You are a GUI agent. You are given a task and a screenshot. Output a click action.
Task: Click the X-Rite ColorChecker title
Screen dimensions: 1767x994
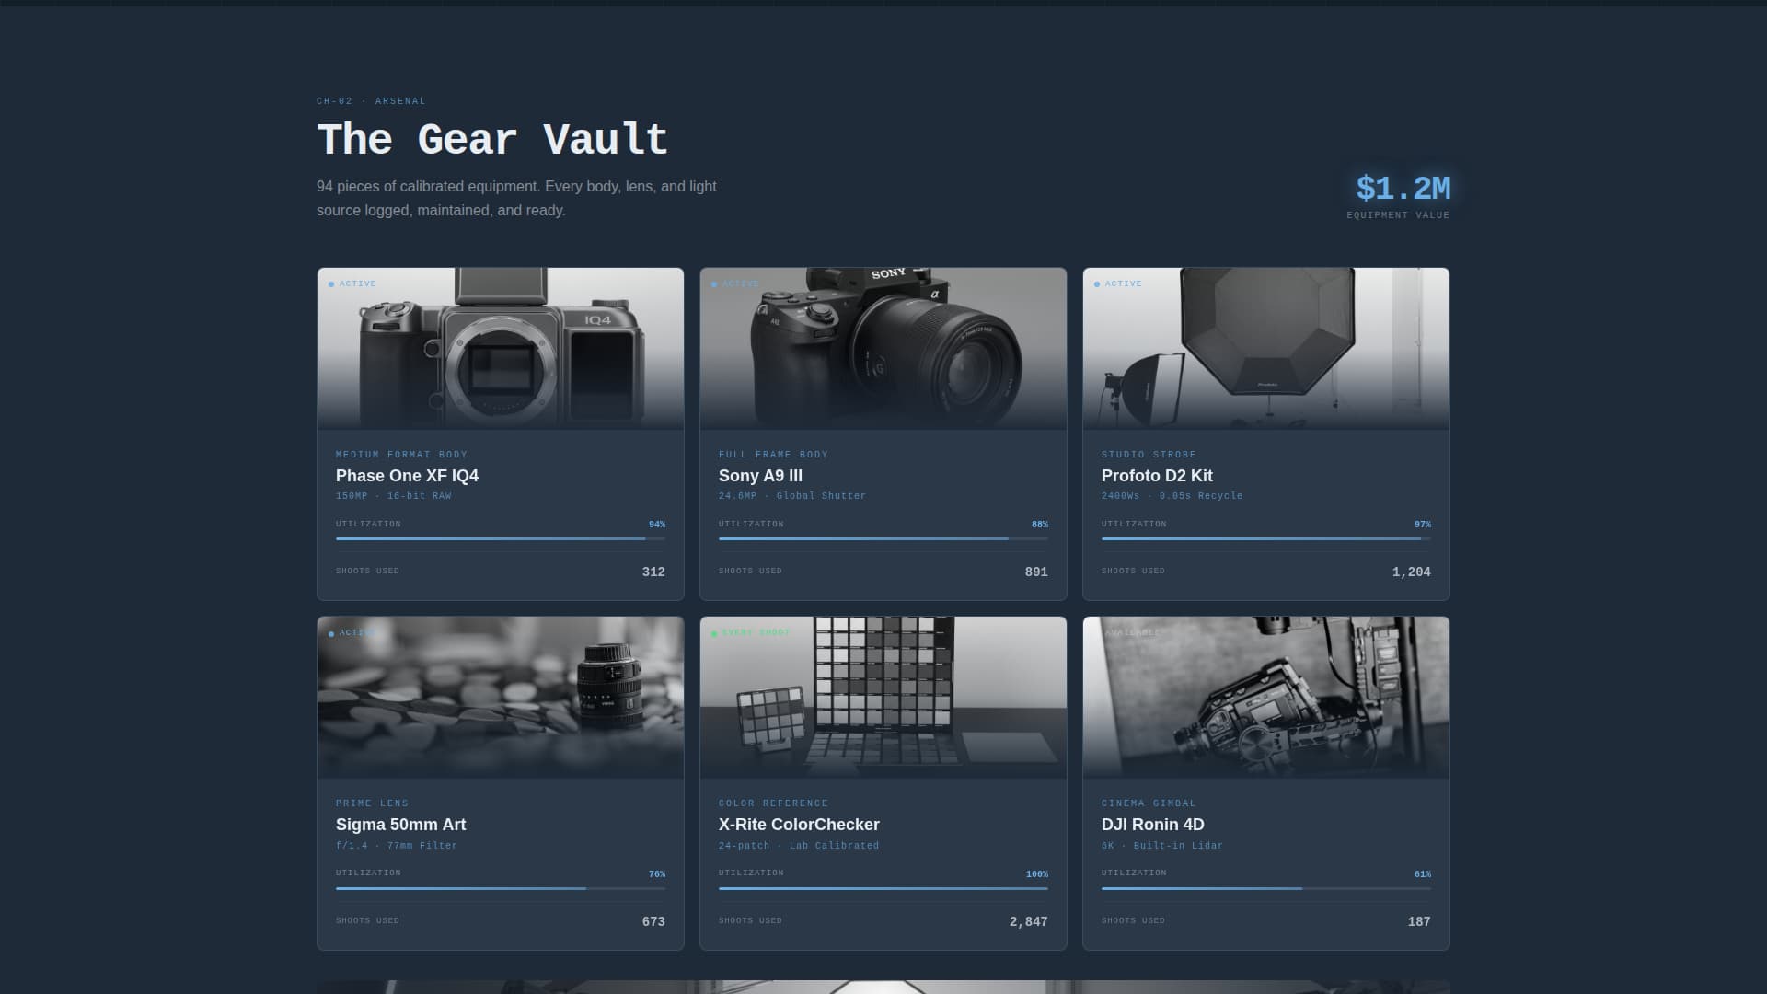pos(799,825)
